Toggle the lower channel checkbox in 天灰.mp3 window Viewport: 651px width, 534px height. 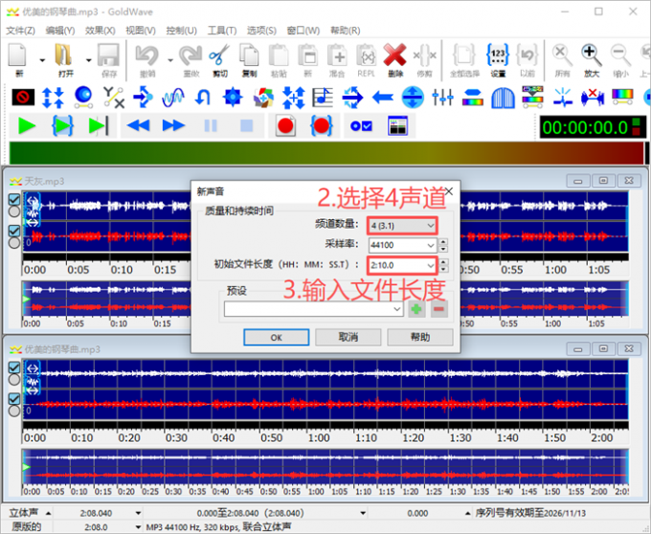(14, 231)
